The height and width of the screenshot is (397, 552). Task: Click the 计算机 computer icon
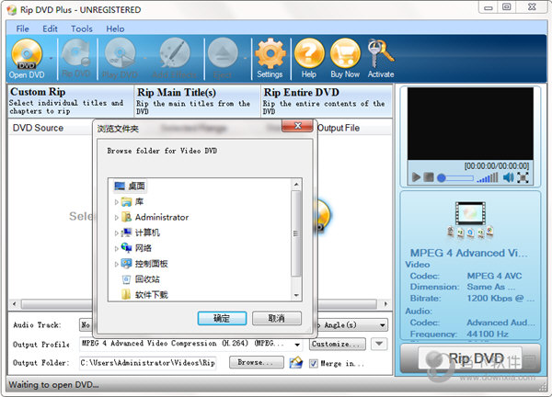126,233
